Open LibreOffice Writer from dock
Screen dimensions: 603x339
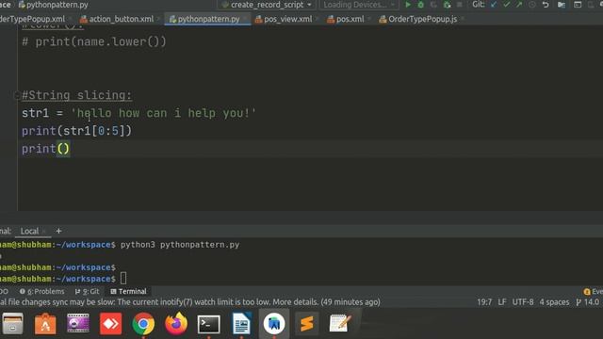(x=241, y=324)
